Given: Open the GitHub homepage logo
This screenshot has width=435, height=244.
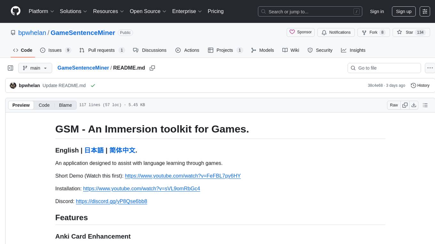Looking at the screenshot, I should click(x=16, y=11).
